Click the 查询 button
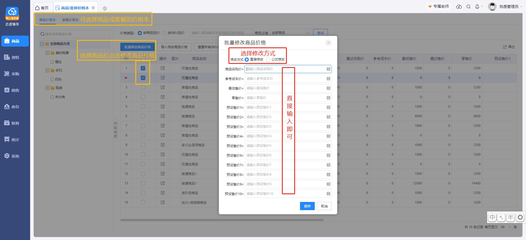 (321, 33)
